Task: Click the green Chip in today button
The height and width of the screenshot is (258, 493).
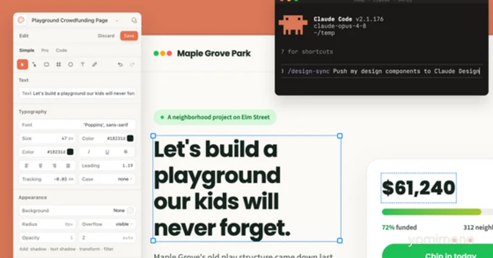Action: pos(437,251)
